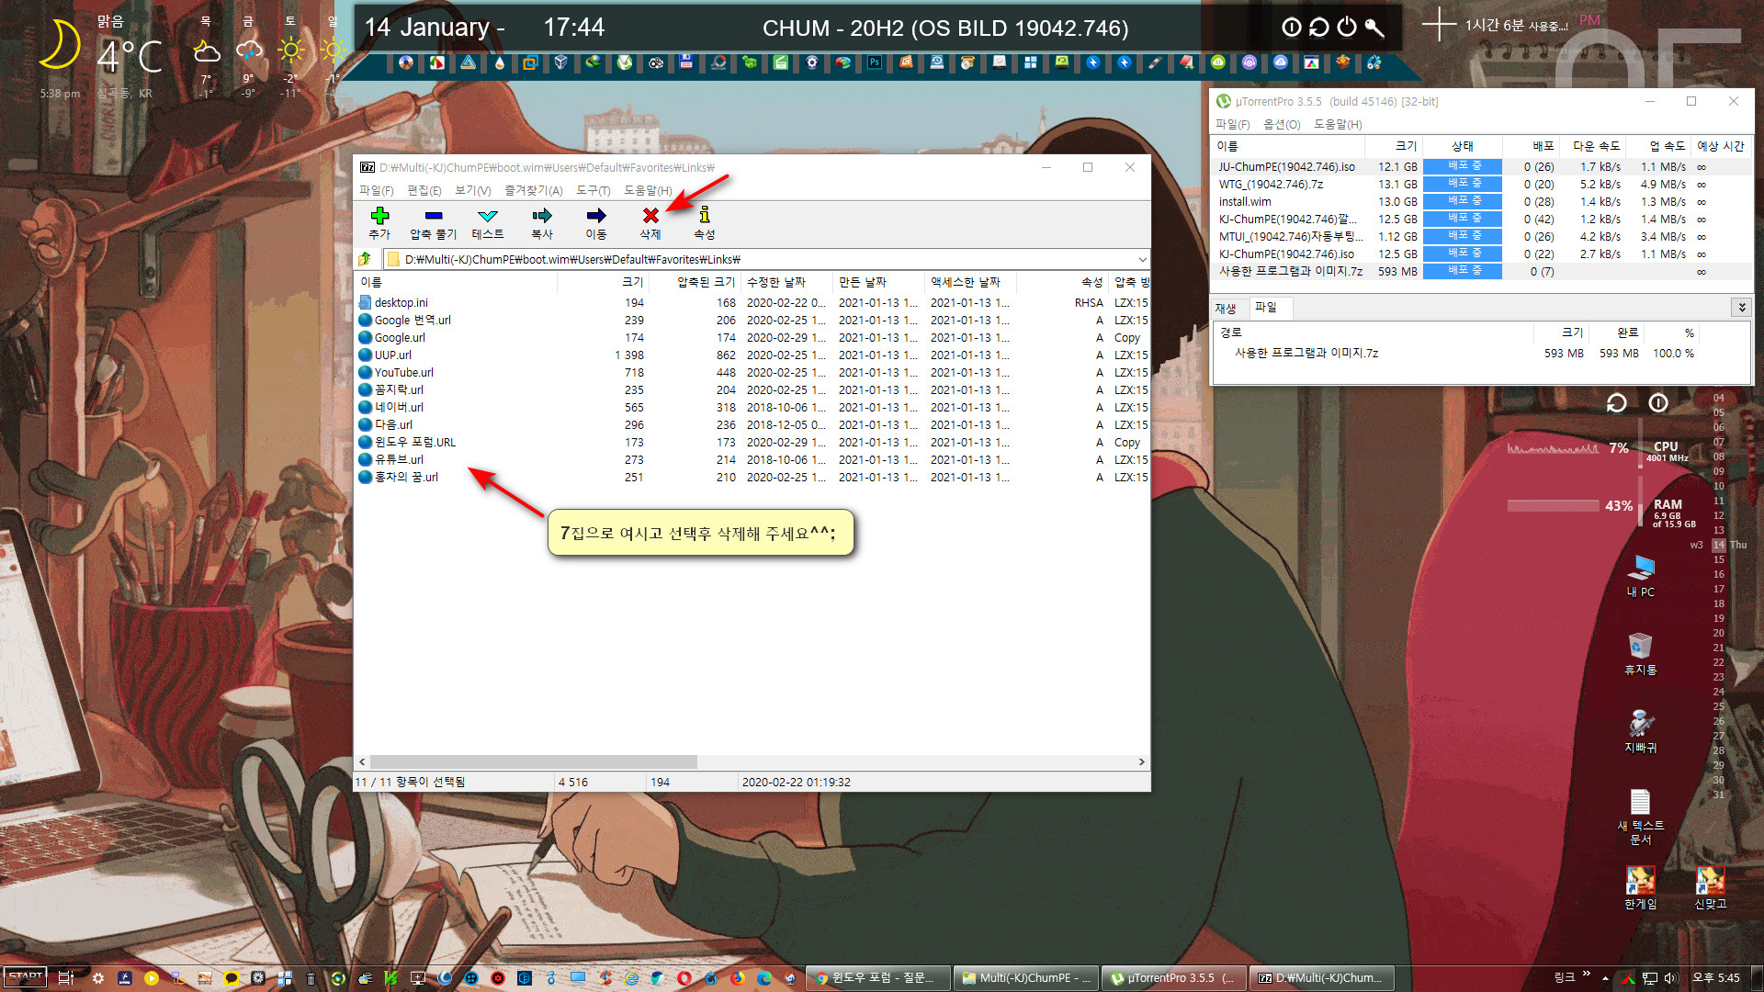The image size is (1764, 992).
Task: Click the large plus icon beside uptime text
Action: click(1439, 26)
